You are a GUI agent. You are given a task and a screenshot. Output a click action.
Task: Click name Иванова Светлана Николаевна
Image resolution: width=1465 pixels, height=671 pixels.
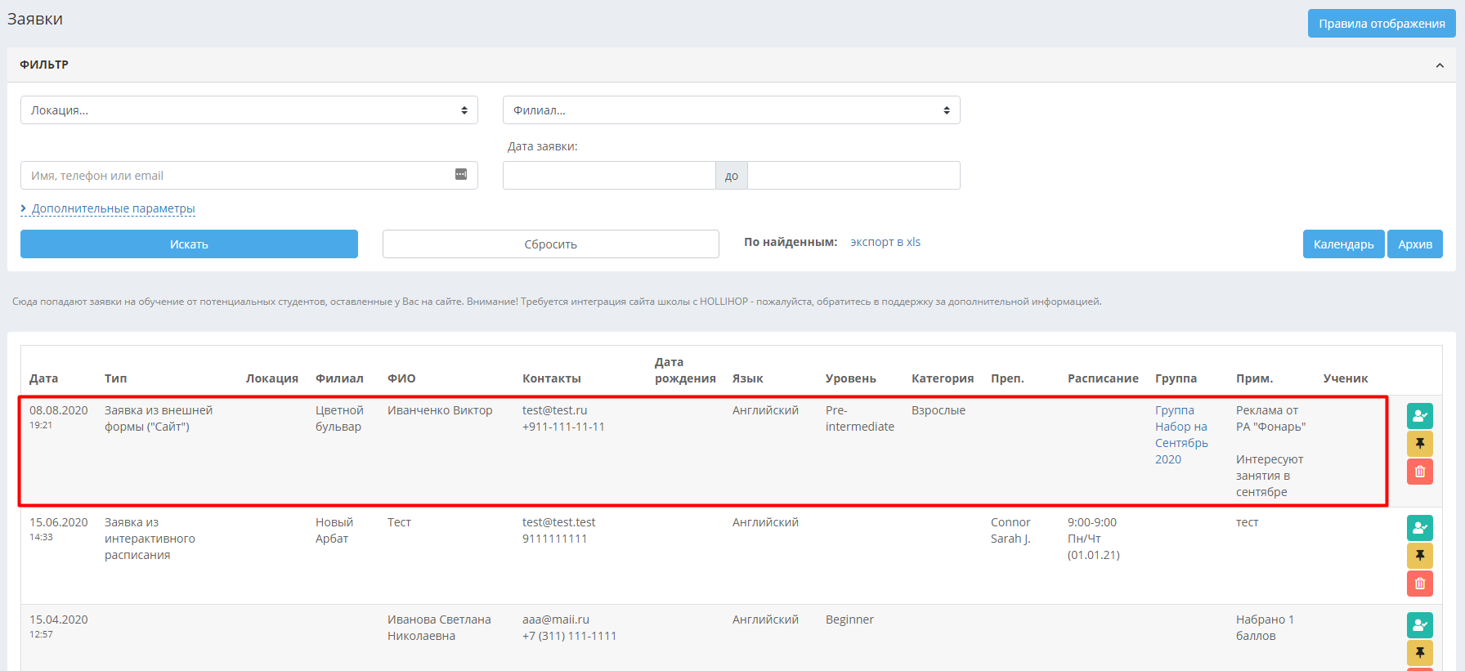coord(439,628)
